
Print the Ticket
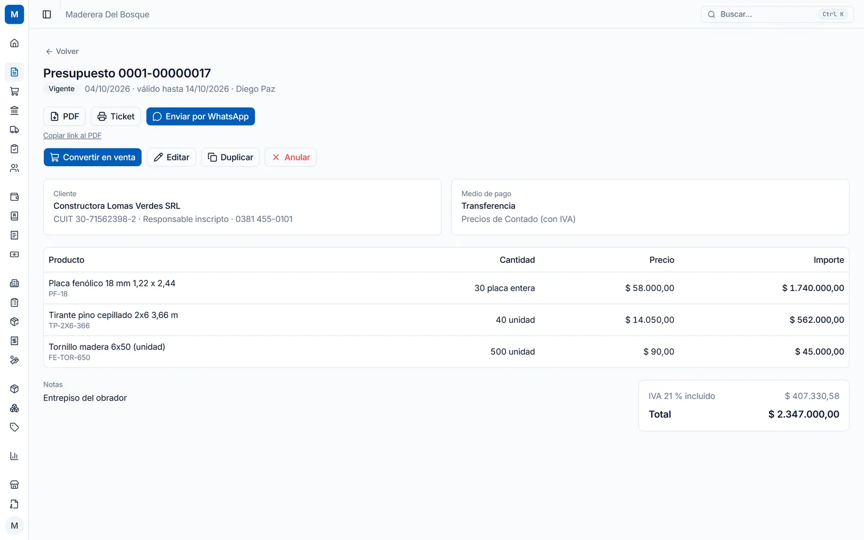116,117
